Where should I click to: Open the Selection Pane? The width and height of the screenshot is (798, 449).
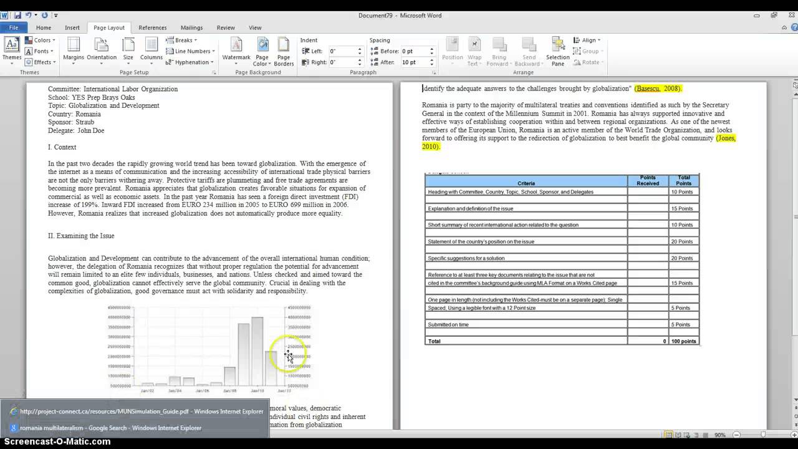(558, 51)
